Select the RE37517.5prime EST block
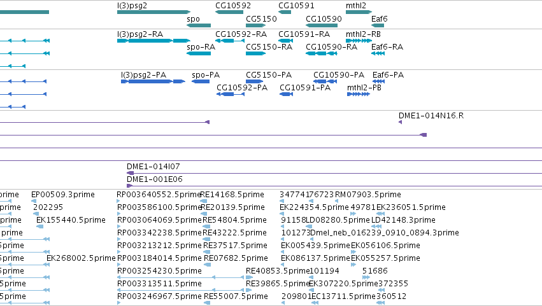 tap(207, 252)
